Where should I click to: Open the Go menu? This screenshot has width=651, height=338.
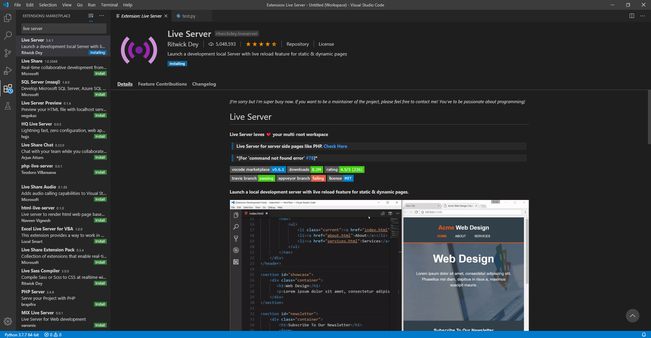click(x=80, y=5)
